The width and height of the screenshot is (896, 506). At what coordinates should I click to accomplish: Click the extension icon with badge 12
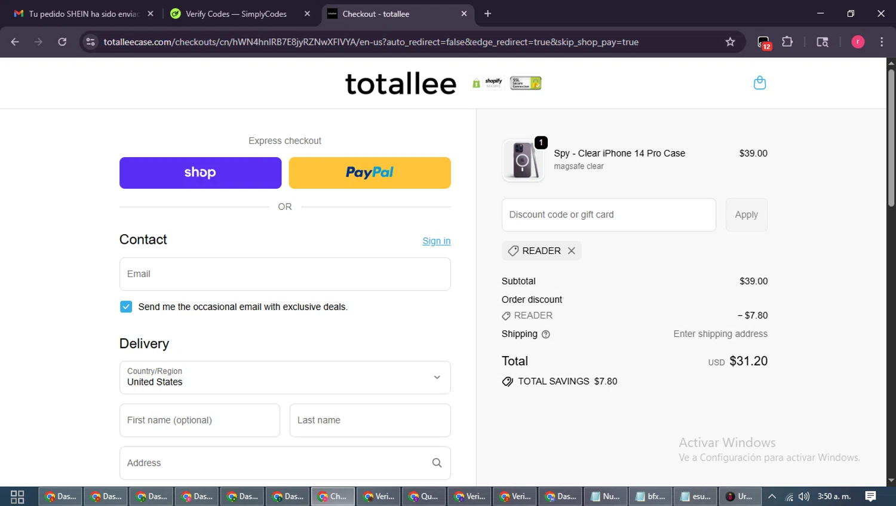click(x=764, y=42)
